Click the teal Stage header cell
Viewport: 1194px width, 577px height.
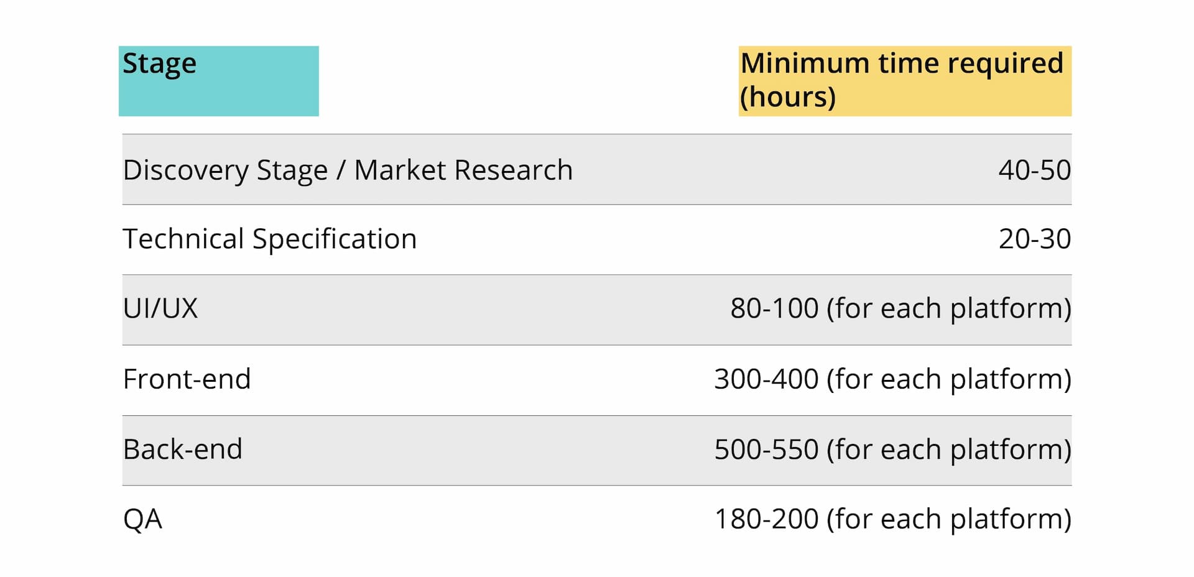tap(218, 81)
